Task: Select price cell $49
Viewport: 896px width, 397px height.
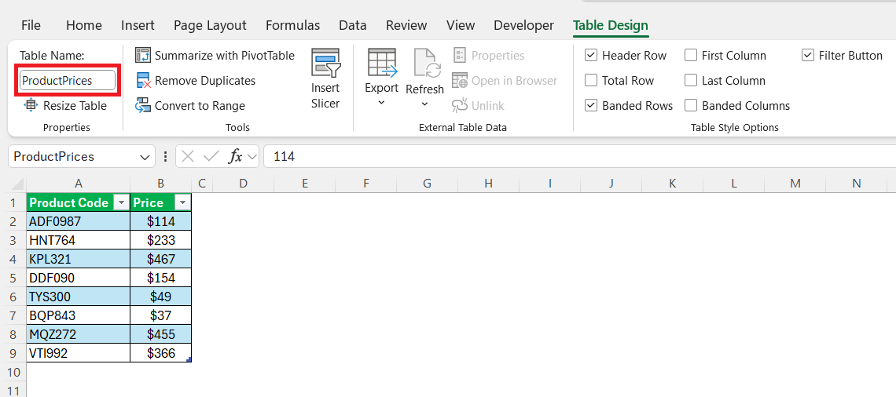Action: [x=160, y=297]
